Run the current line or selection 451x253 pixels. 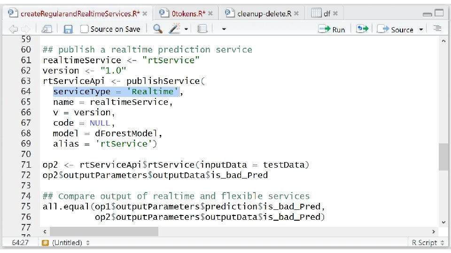[x=331, y=29]
